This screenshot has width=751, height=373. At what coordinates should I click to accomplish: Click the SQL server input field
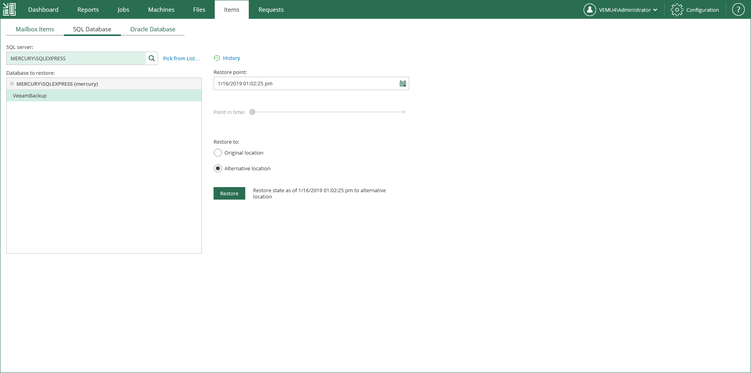pos(76,58)
